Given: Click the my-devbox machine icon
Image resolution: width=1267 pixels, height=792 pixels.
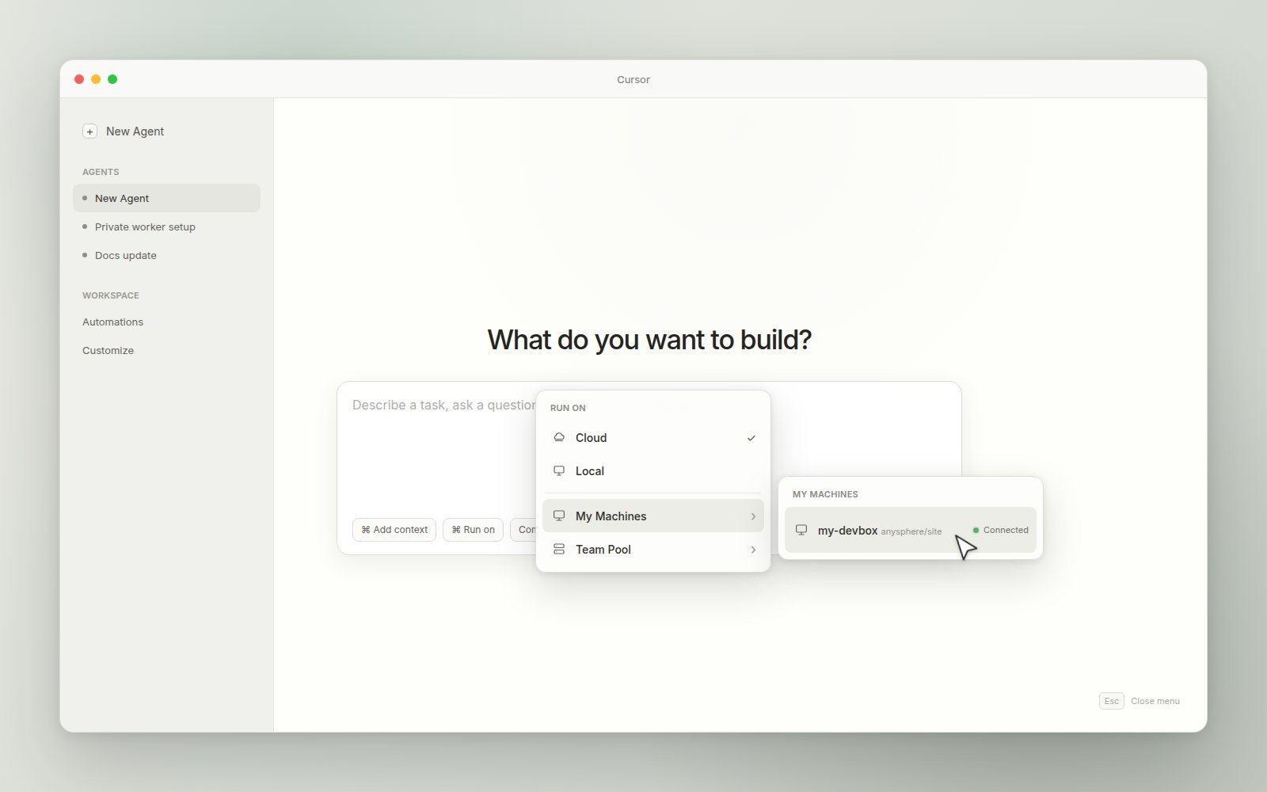Looking at the screenshot, I should 801,530.
